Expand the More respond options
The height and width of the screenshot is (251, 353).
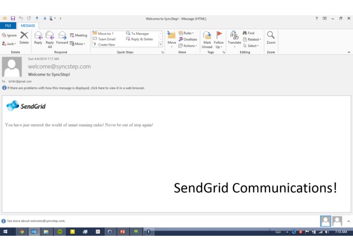tap(77, 44)
